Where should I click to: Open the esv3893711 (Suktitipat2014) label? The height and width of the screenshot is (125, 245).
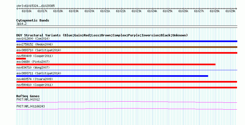(x=39, y=73)
